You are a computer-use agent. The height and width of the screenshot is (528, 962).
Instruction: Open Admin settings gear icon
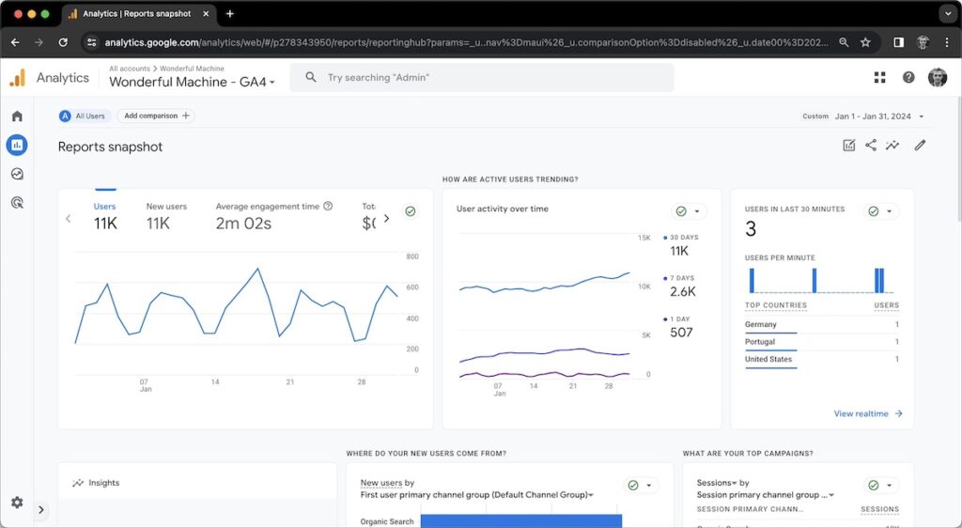click(17, 503)
